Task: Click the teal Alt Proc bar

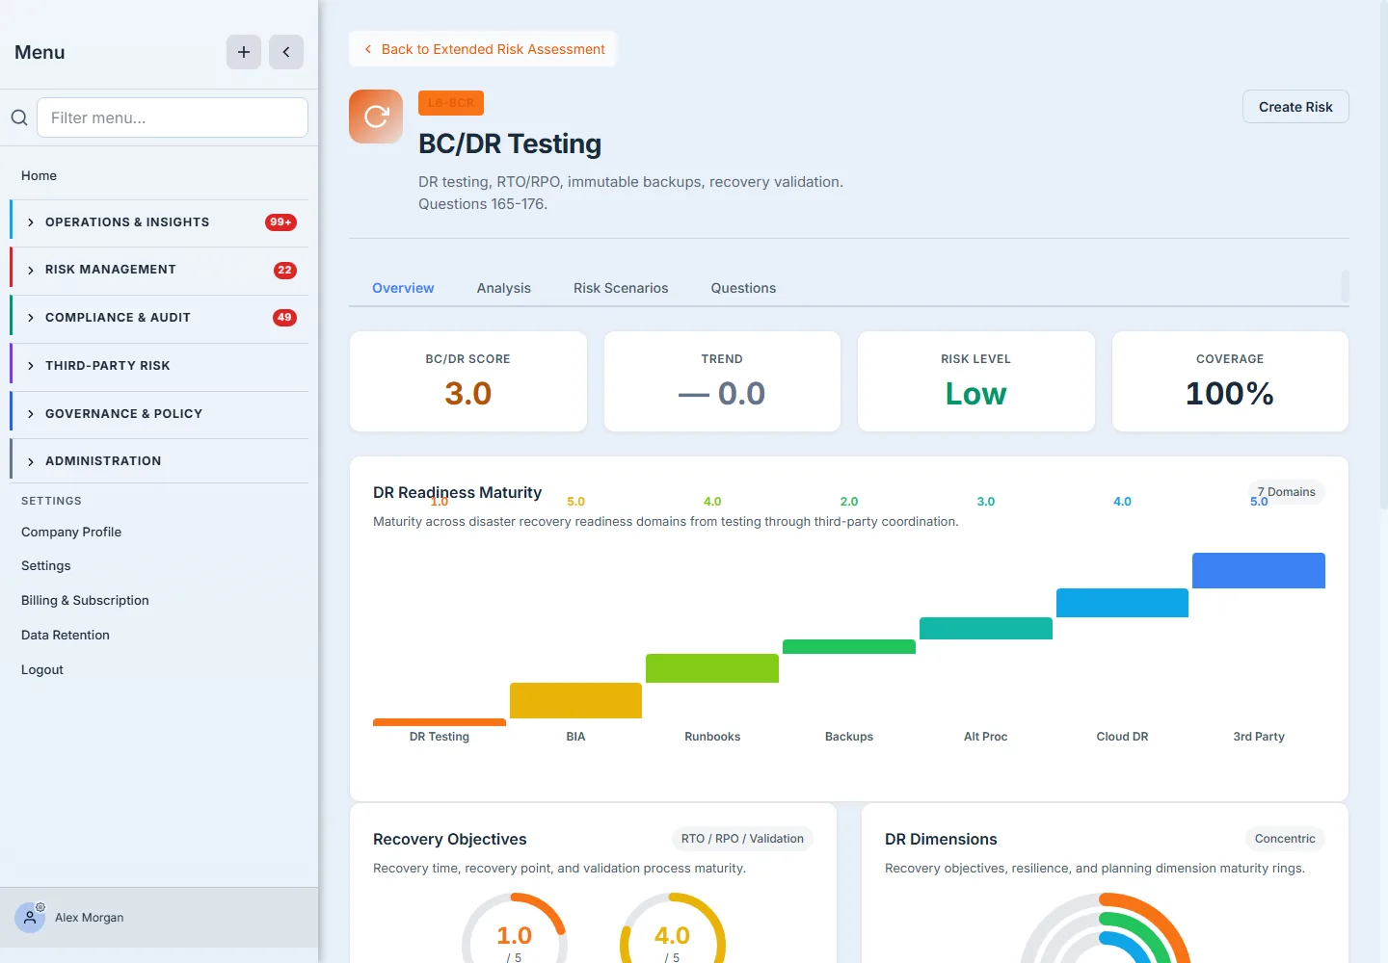Action: point(986,628)
